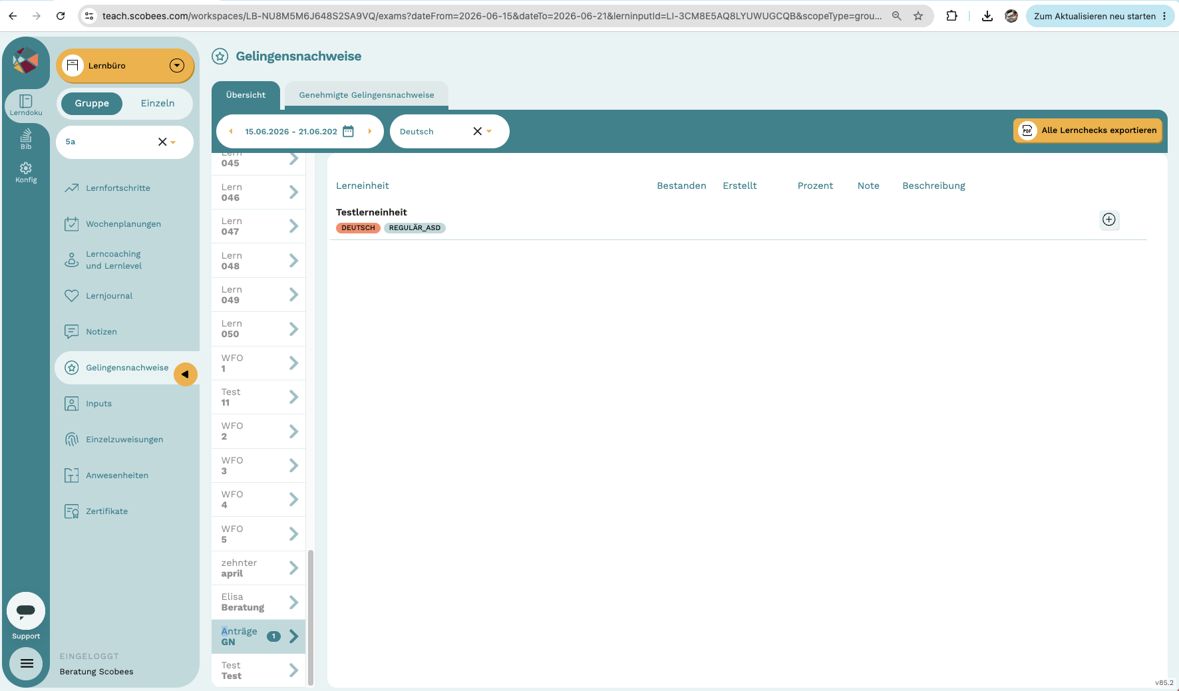Select student Test Test
Viewport: 1179px width, 691px height.
[x=258, y=670]
